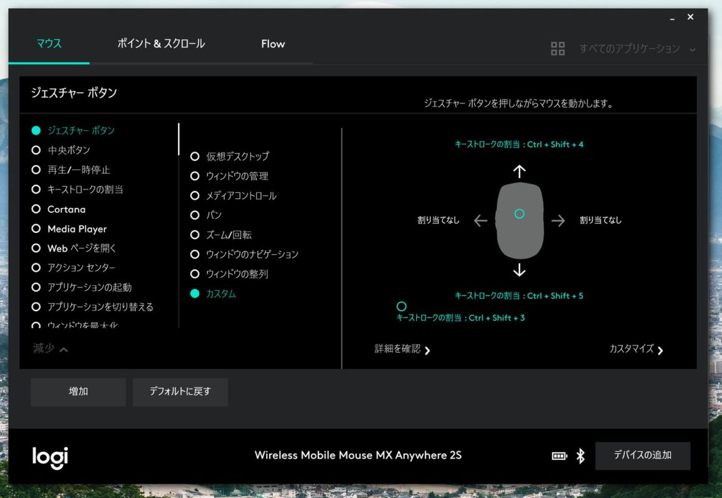722x498 pixels.
Task: Open カスタマイズ customization link
Action: coord(637,349)
